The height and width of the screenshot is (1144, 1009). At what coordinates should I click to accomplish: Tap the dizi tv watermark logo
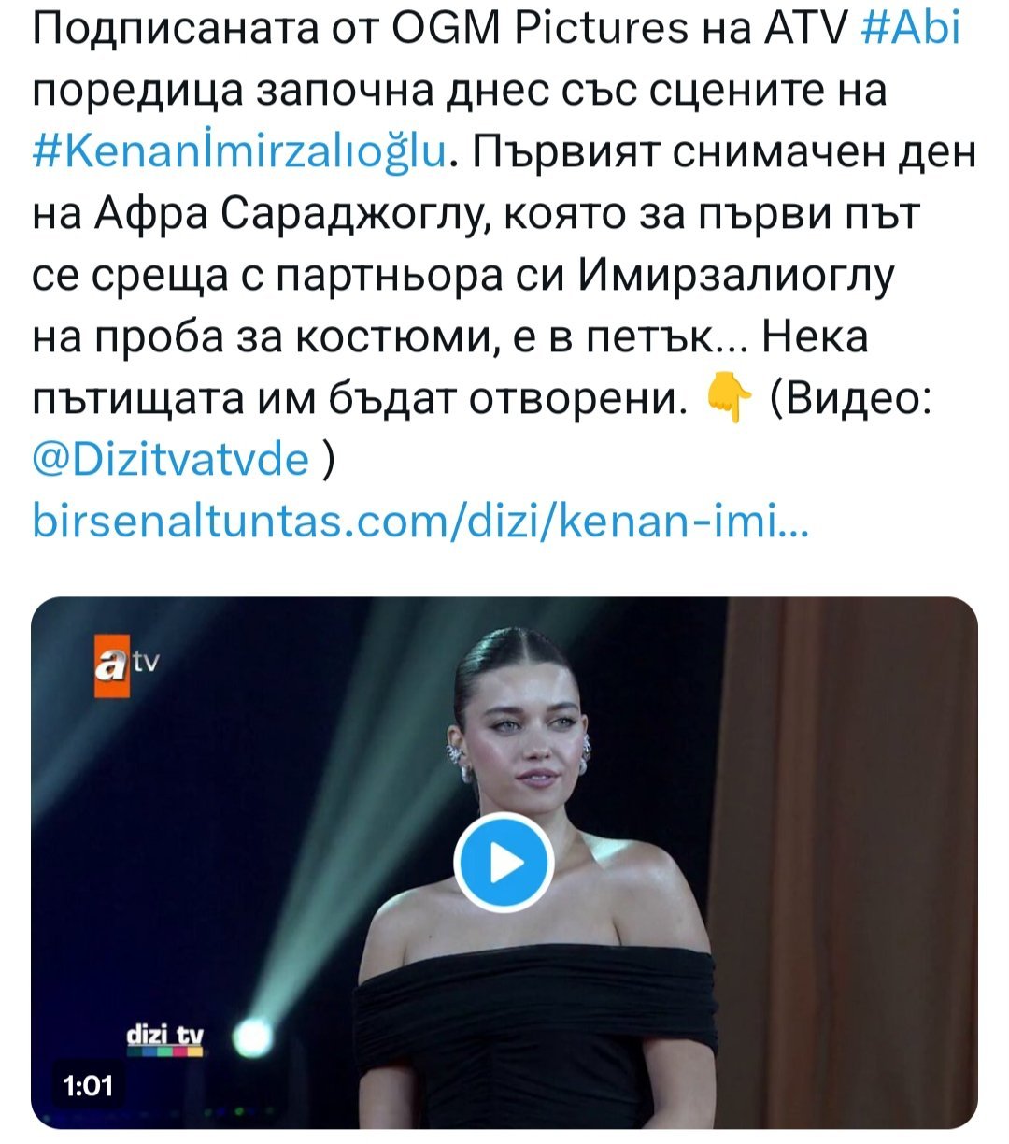click(x=164, y=1037)
